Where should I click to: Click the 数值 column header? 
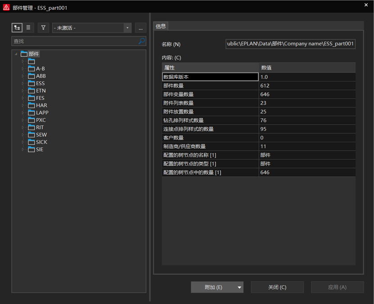(x=307, y=67)
